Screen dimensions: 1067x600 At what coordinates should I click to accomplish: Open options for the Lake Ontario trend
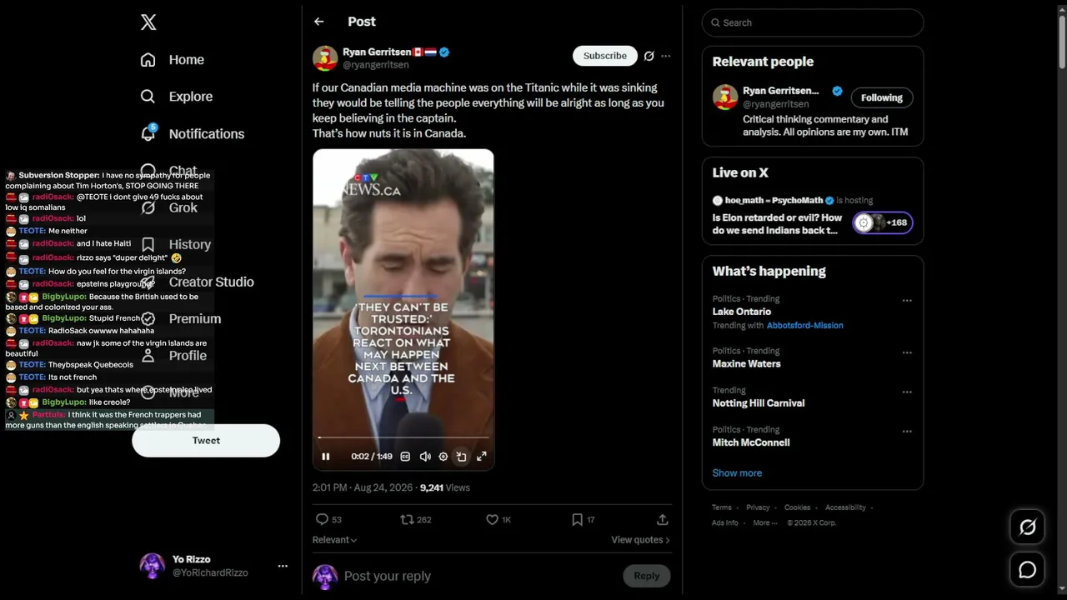pos(907,301)
